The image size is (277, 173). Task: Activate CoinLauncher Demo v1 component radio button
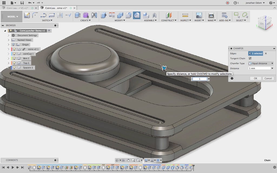pos(49,31)
